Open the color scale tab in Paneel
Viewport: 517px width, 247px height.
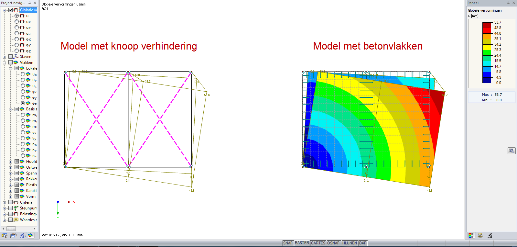(470, 235)
